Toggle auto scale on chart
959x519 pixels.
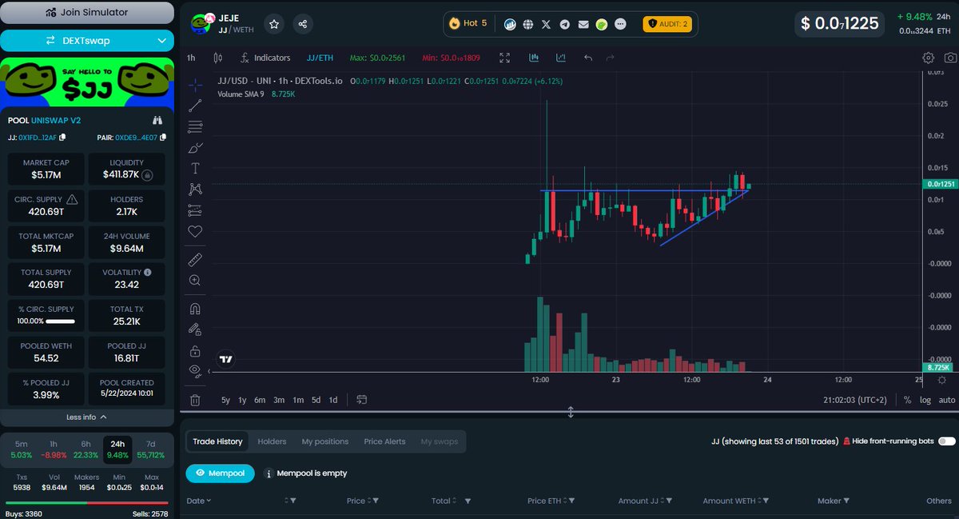(x=946, y=400)
